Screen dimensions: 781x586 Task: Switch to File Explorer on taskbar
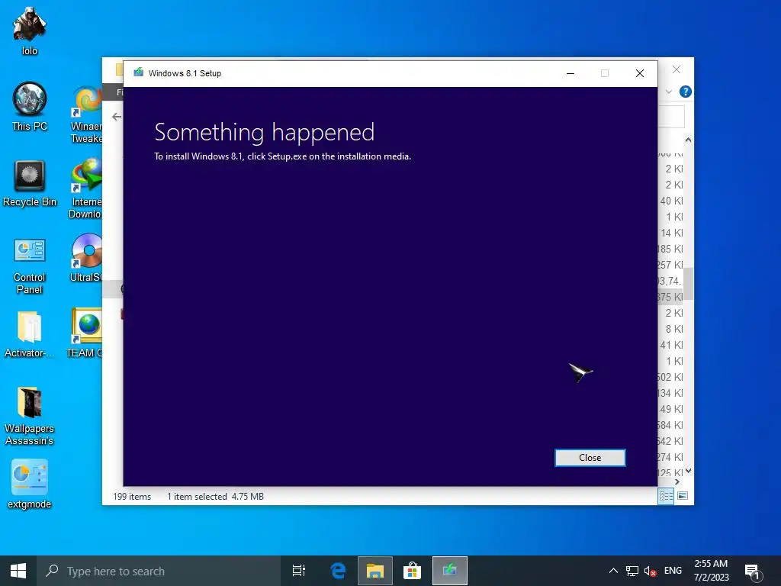coord(375,571)
